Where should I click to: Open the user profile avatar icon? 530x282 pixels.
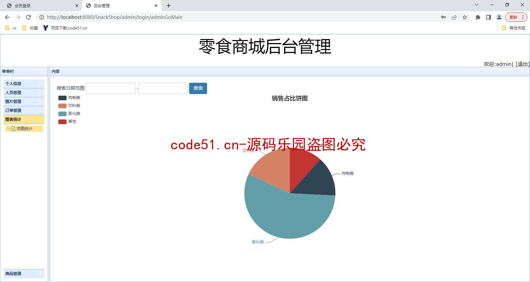click(x=499, y=17)
